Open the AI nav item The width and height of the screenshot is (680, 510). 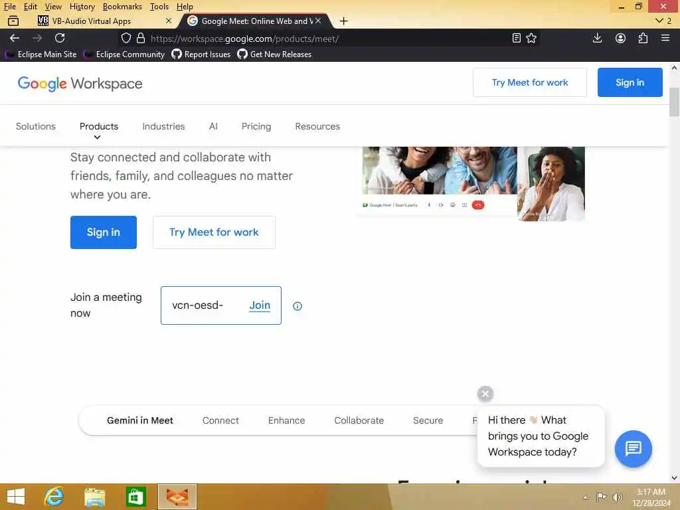click(213, 126)
